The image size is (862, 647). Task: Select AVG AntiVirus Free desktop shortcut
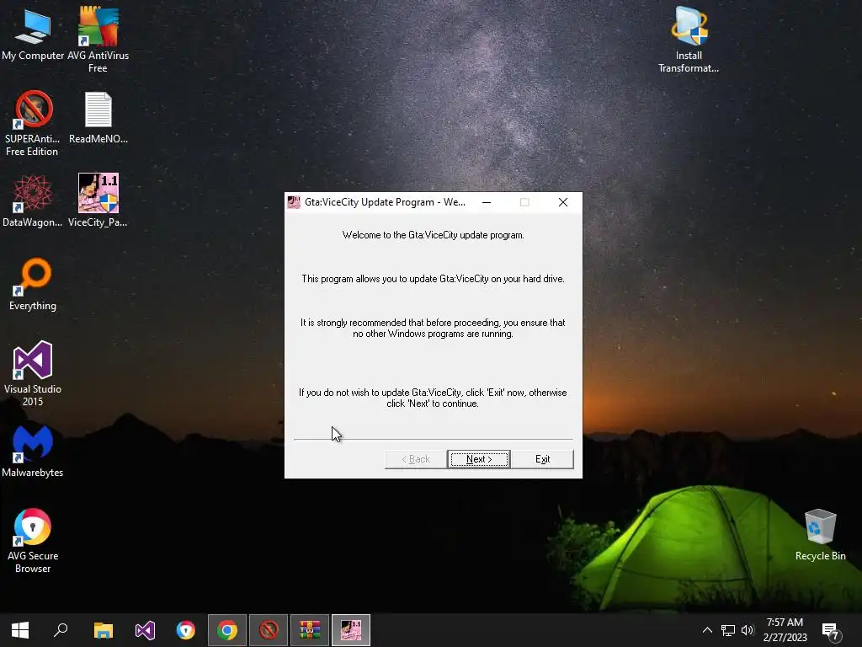(98, 40)
